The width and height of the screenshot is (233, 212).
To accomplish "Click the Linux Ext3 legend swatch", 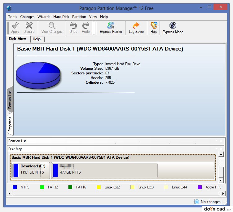I will tap(132, 187).
